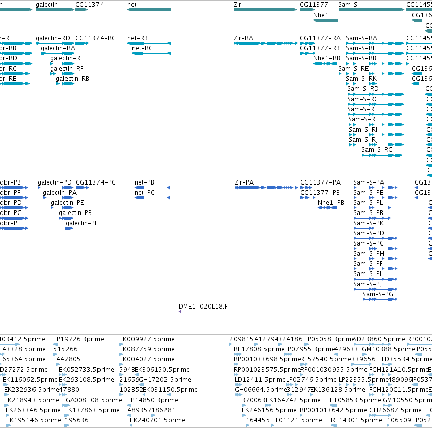Screen dimensions: 432x428
Task: Select protein dbr-PE
Action: pos(14,228)
